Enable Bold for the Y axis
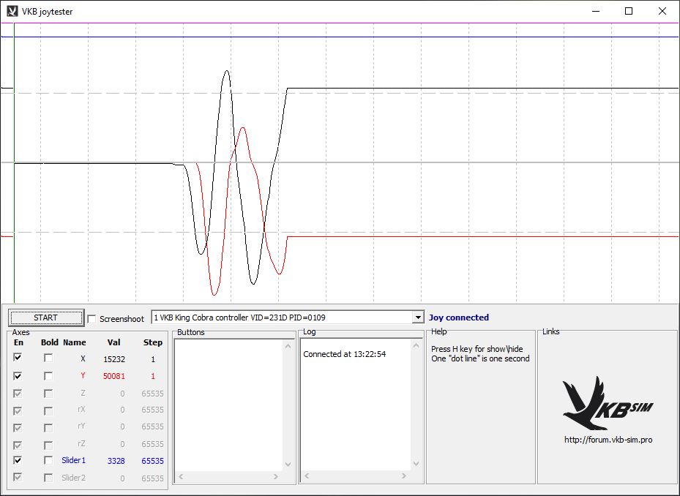This screenshot has height=496, width=680. (48, 376)
